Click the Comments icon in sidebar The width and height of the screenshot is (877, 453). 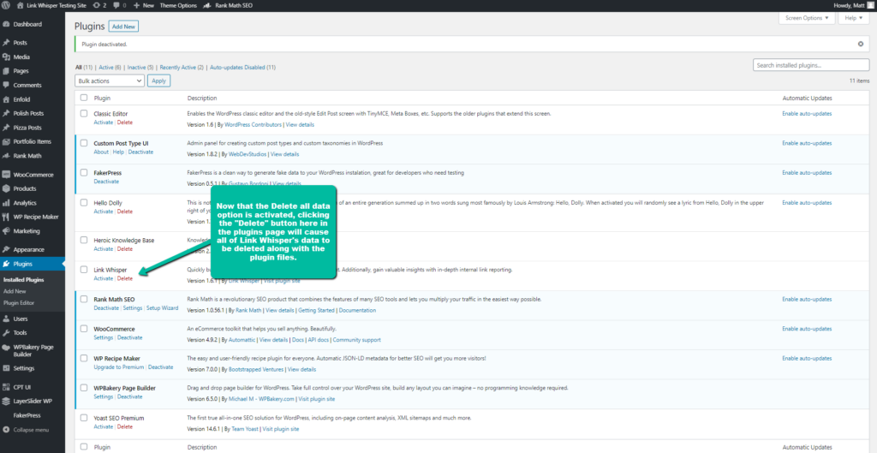pos(6,85)
